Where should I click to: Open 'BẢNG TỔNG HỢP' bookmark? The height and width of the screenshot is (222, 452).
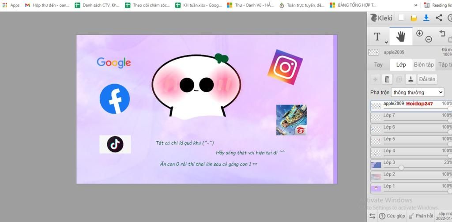coord(353,5)
